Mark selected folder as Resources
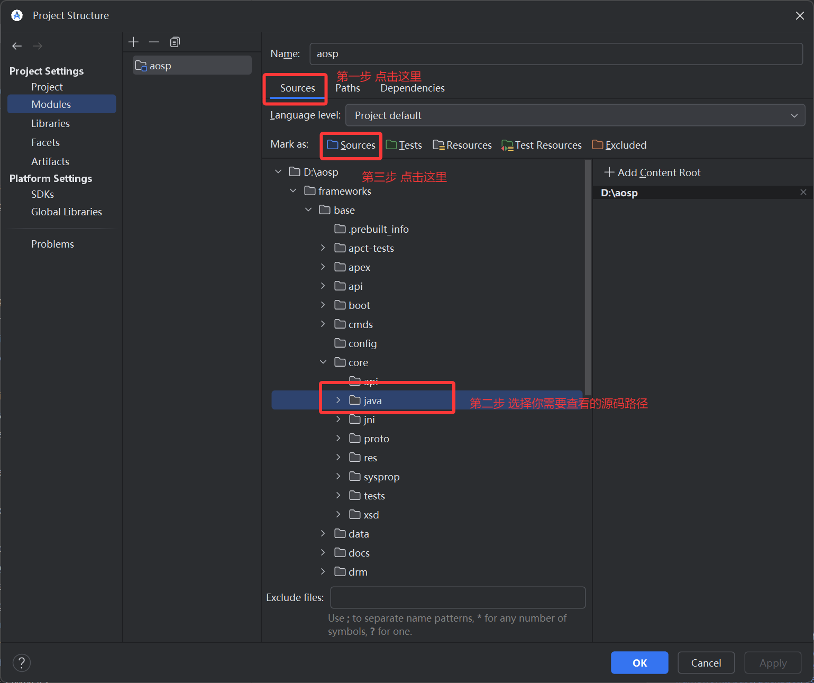 (462, 145)
